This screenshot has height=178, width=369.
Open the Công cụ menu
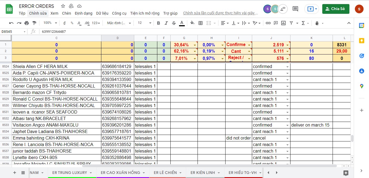tap(119, 13)
